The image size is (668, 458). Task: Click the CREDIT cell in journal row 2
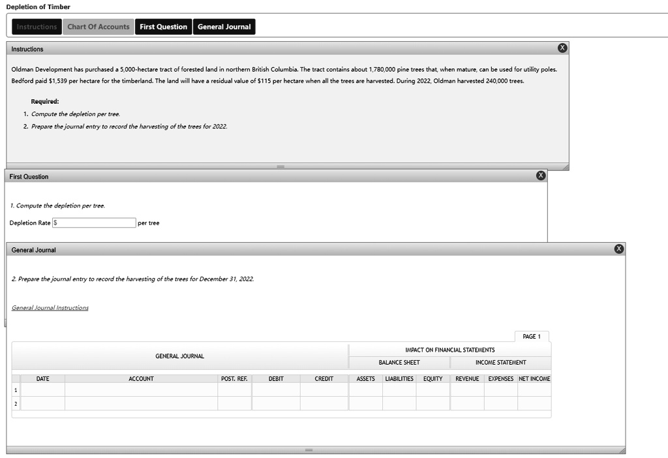tap(324, 405)
